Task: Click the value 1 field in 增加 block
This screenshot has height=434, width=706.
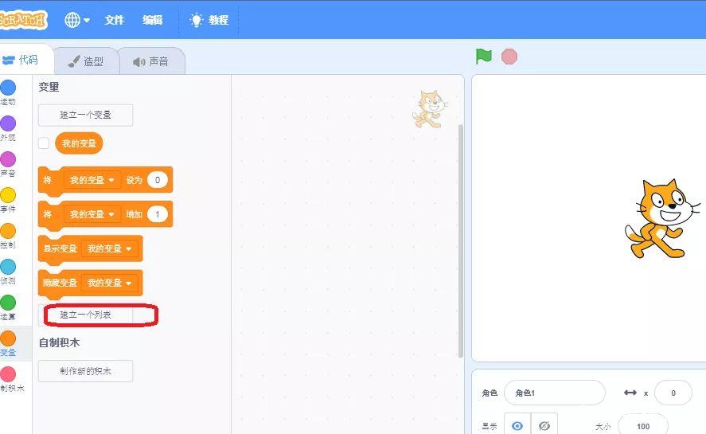Action: click(x=157, y=214)
